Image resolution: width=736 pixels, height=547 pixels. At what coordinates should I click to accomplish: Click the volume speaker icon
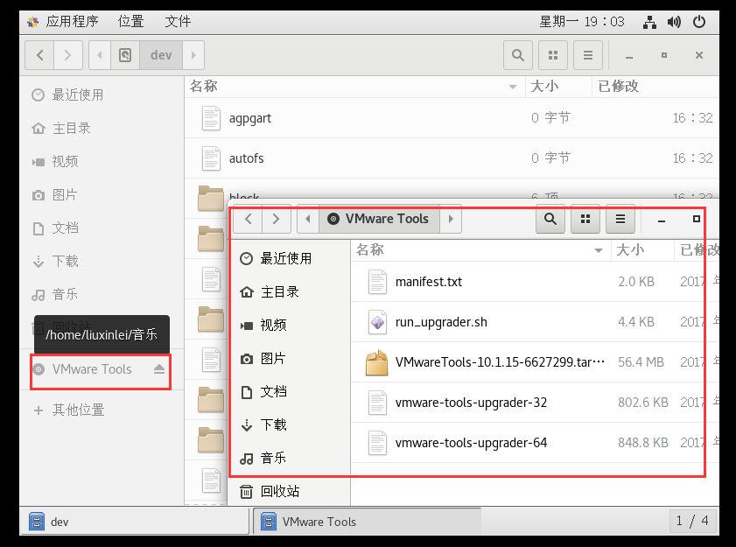674,22
